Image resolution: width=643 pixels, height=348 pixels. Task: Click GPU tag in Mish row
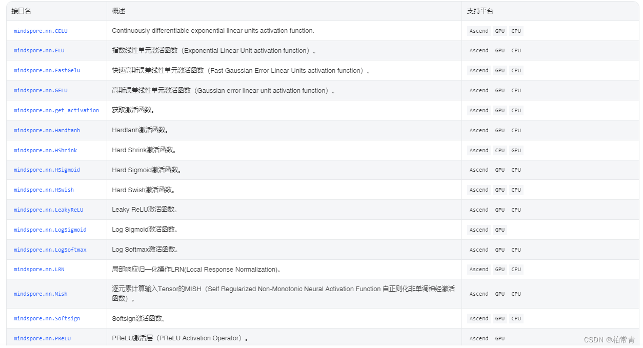500,294
